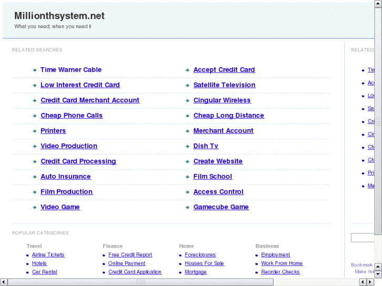Click the Home category heading
Image resolution: width=382 pixels, height=286 pixels.
(187, 246)
